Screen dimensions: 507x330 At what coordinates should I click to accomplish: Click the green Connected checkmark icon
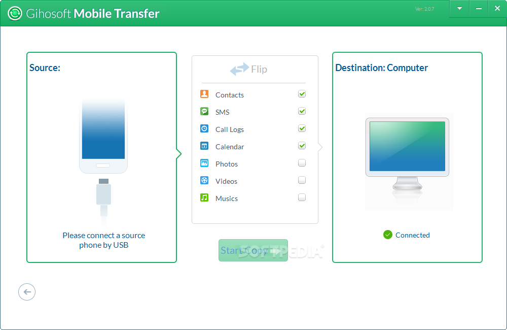[x=388, y=235]
